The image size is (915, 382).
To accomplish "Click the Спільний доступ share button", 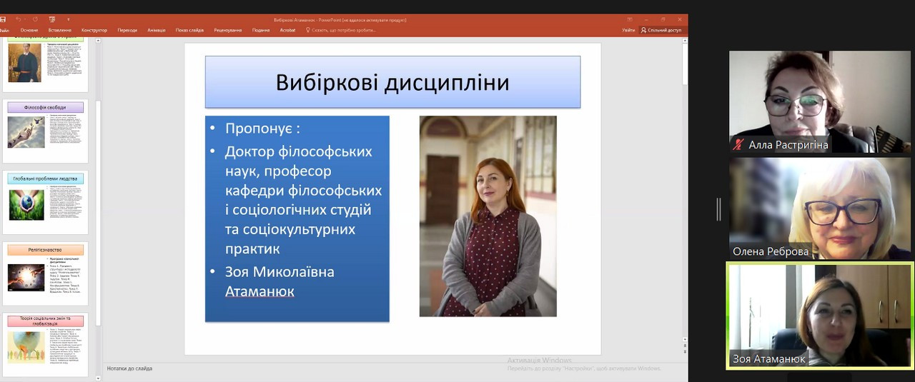I will click(x=662, y=30).
